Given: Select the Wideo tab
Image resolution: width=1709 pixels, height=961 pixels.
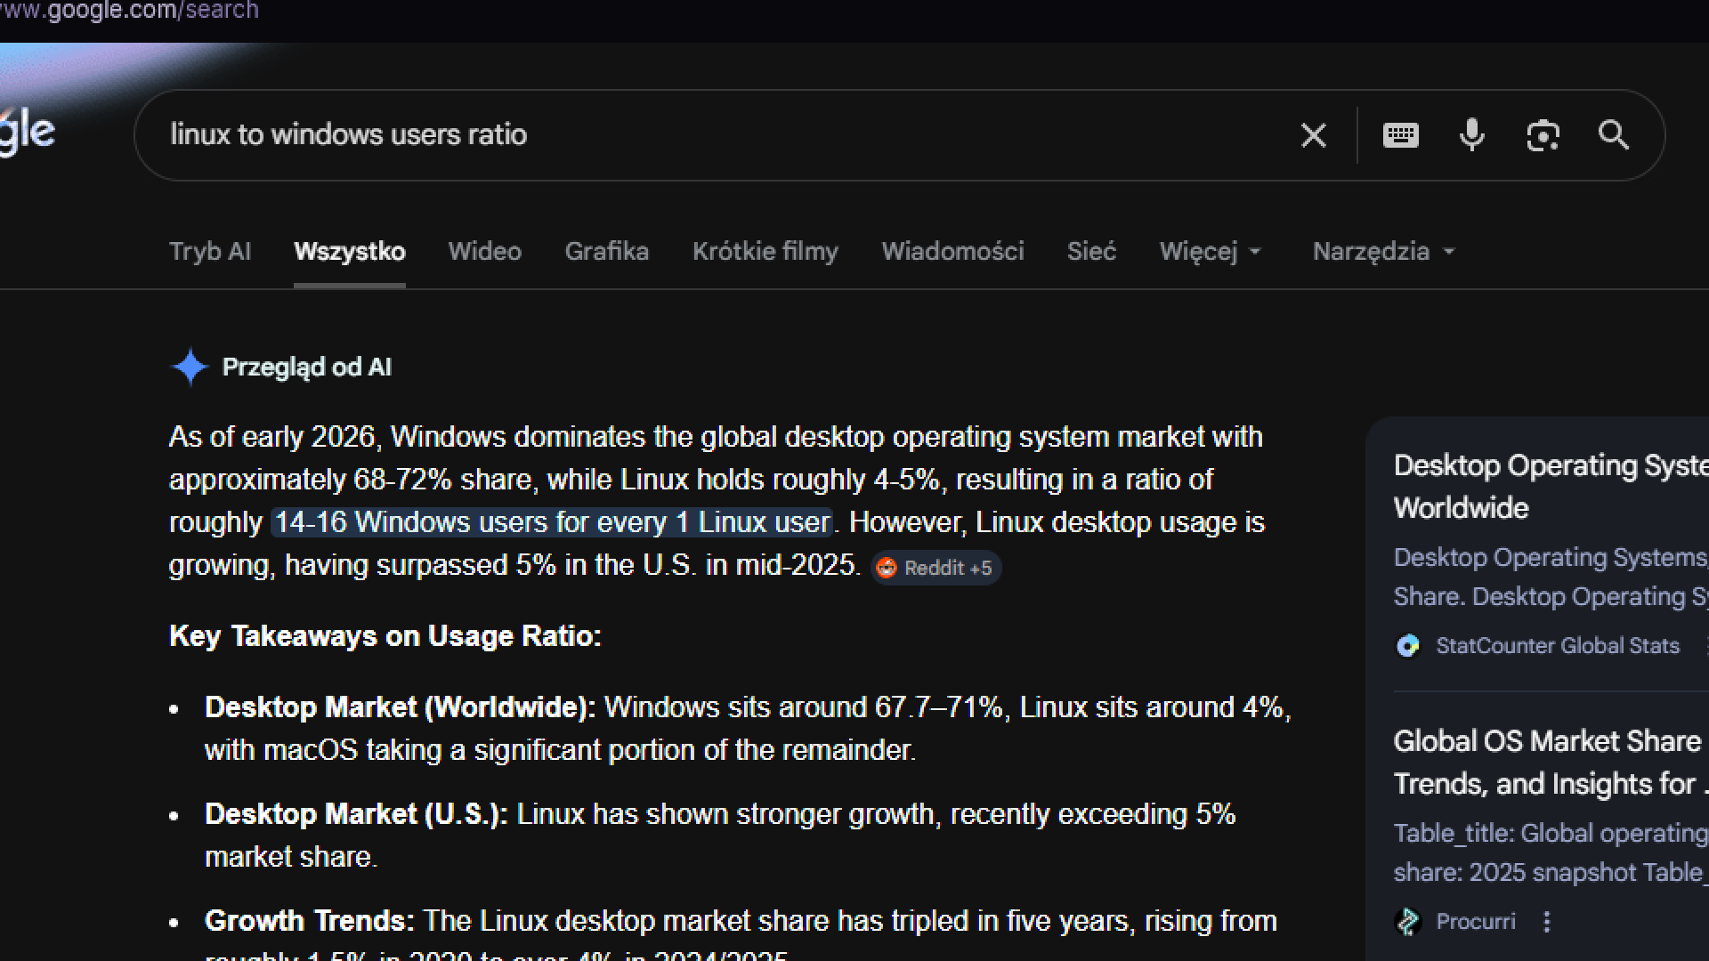Looking at the screenshot, I should click(485, 252).
